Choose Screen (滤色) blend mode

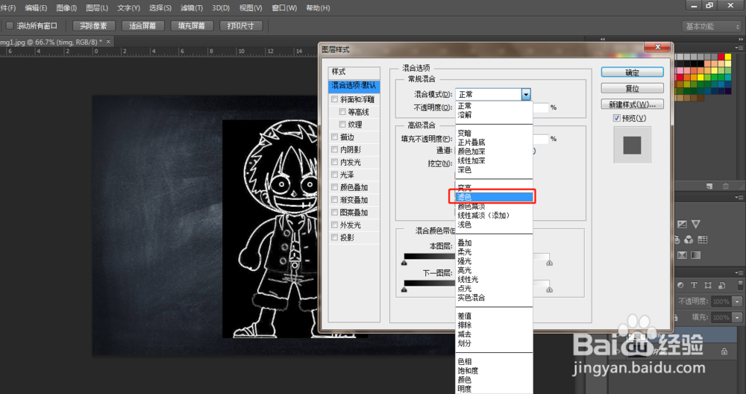(494, 196)
